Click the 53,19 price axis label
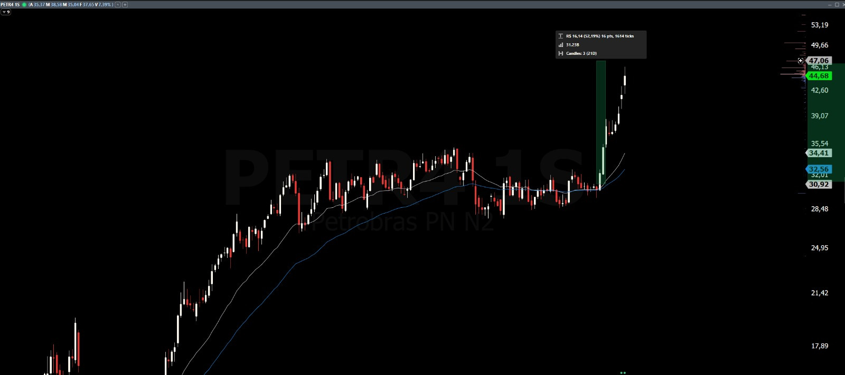Viewport: 845px width, 375px height. pyautogui.click(x=820, y=25)
